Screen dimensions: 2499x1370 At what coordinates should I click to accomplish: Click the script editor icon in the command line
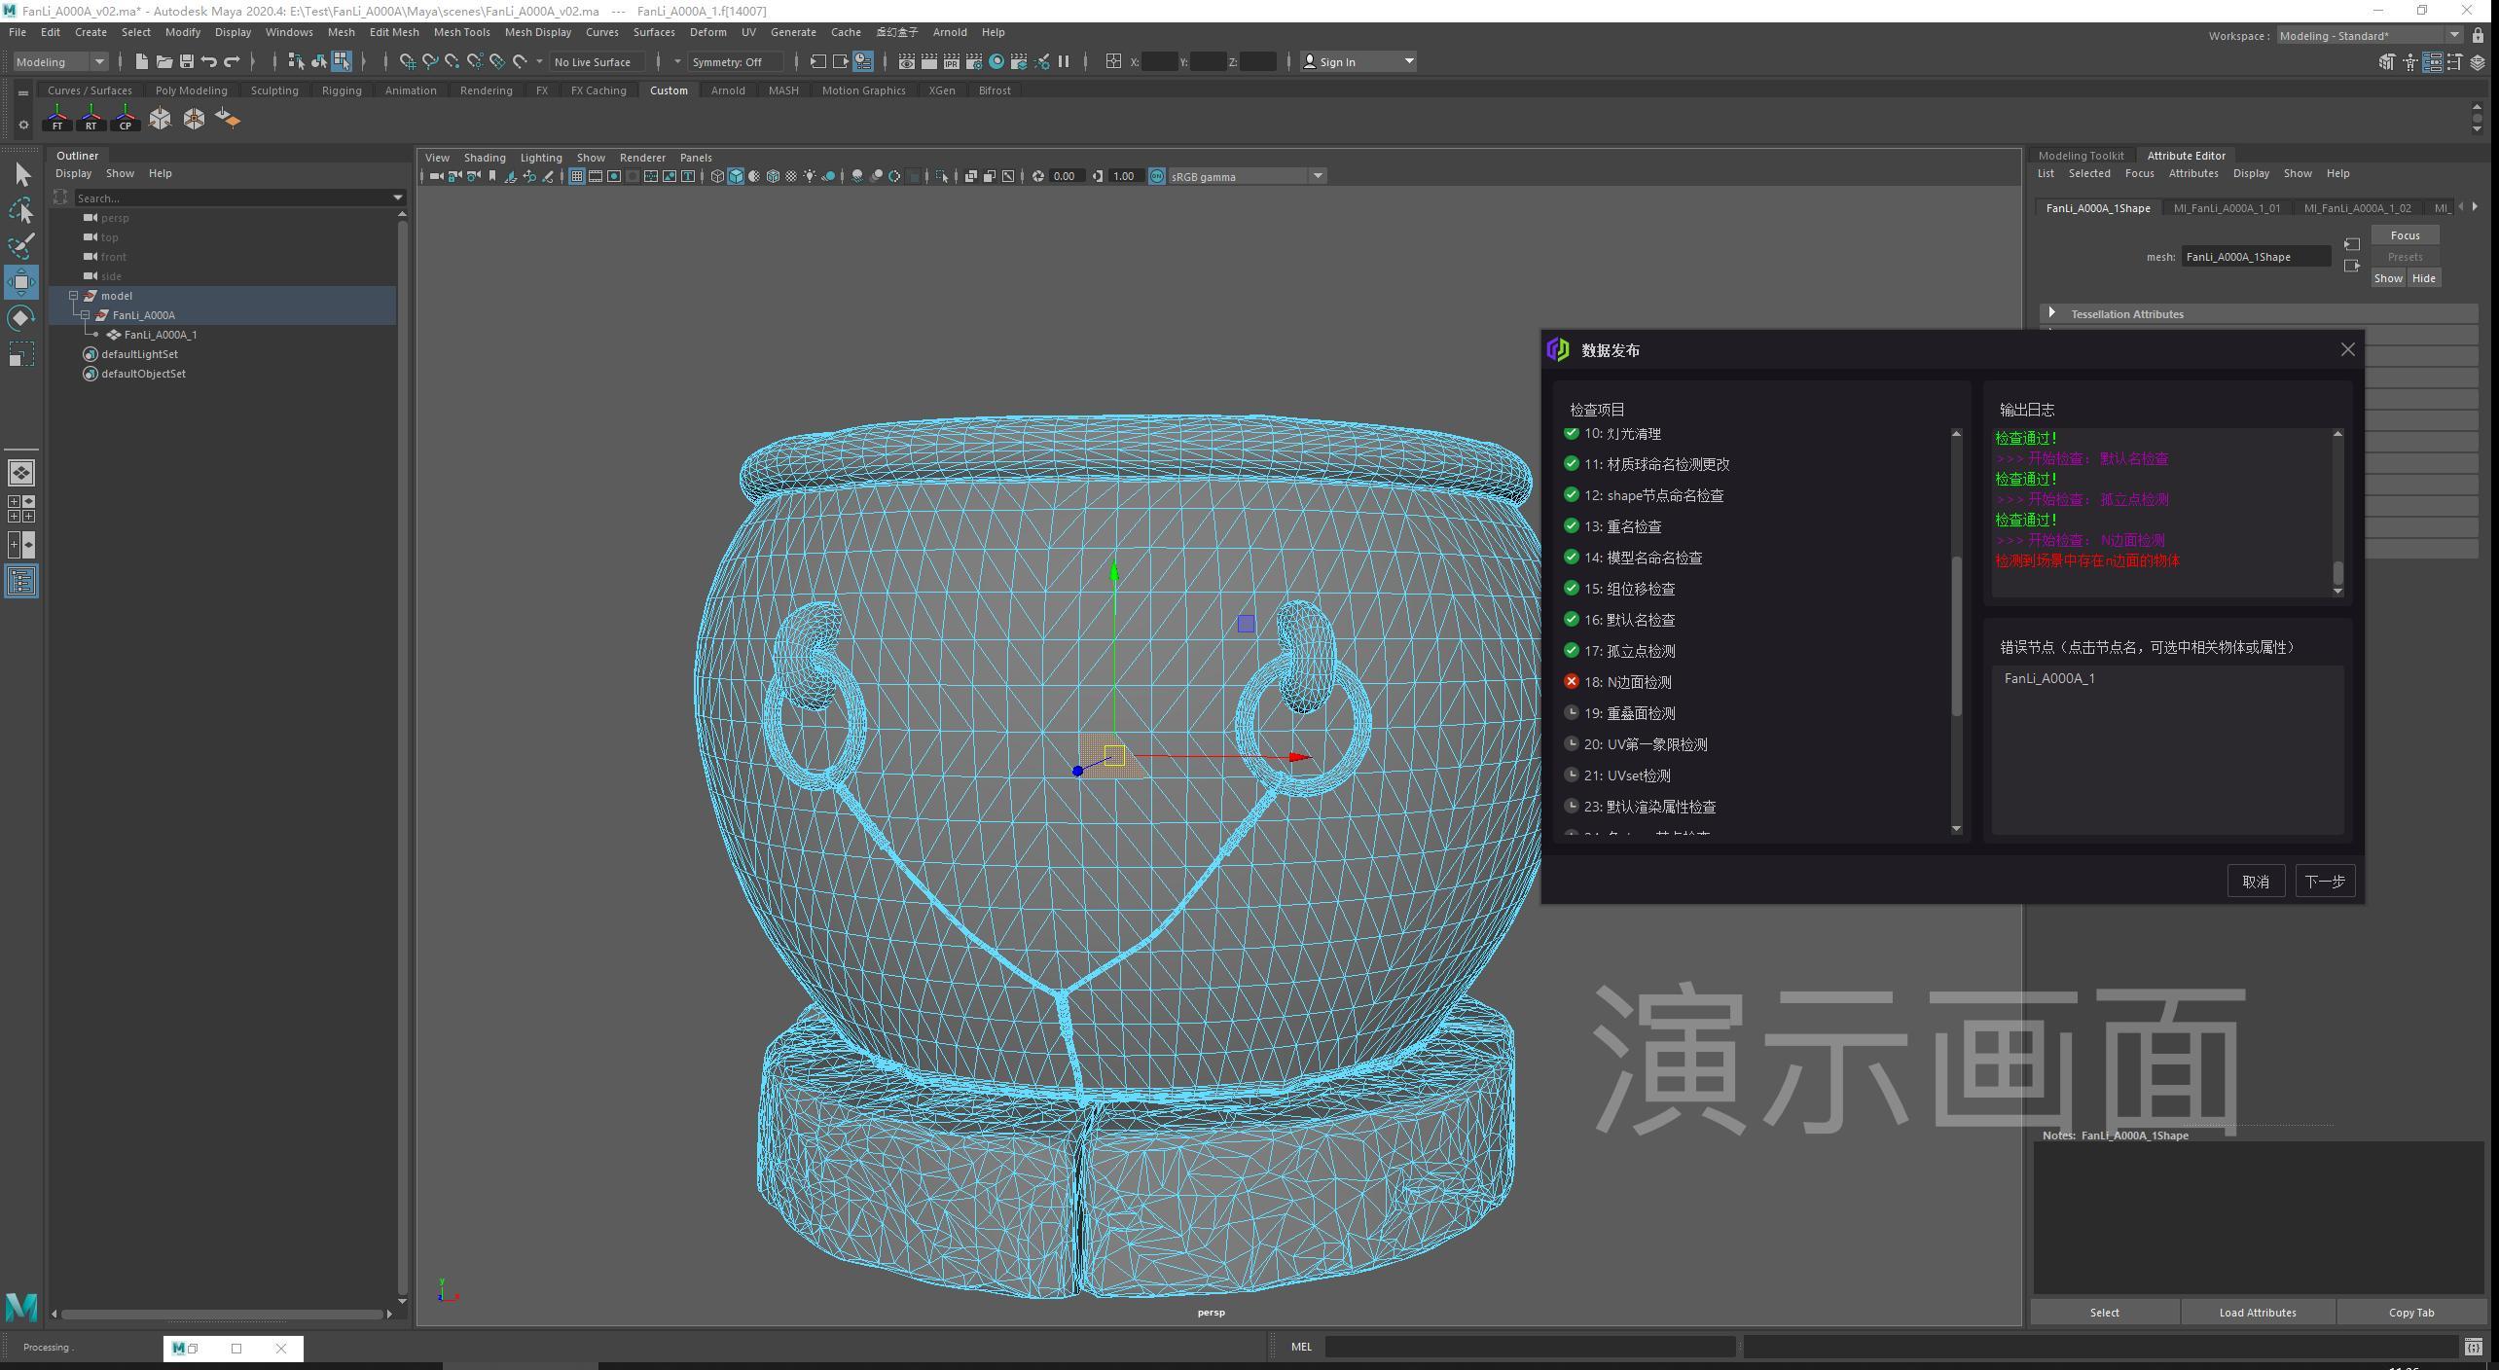tap(2473, 1347)
